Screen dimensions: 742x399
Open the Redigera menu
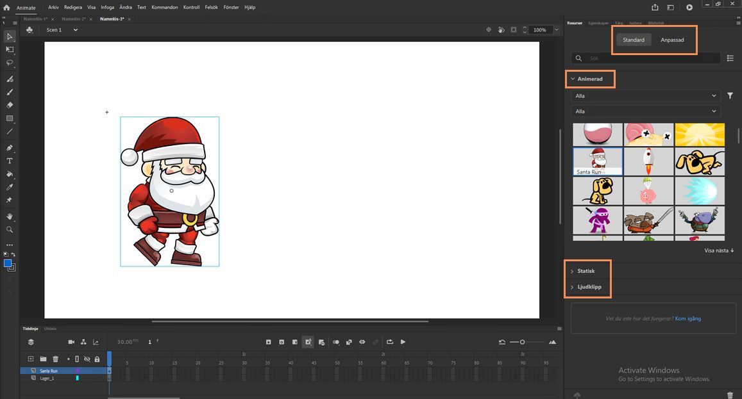pos(73,7)
